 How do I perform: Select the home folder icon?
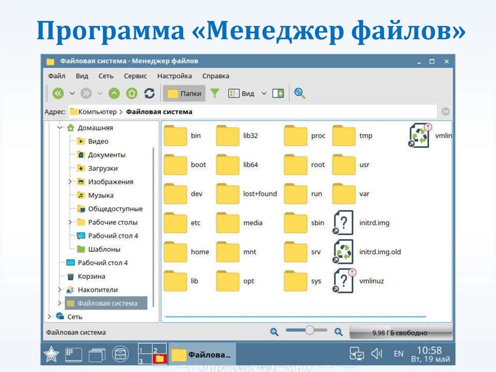pyautogui.click(x=175, y=252)
